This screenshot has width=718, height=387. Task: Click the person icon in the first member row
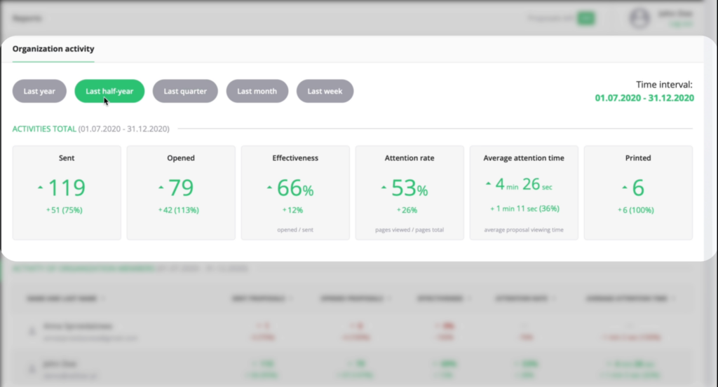tap(30, 330)
